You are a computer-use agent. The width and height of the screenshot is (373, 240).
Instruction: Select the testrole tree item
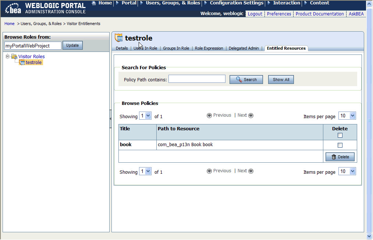coord(33,62)
